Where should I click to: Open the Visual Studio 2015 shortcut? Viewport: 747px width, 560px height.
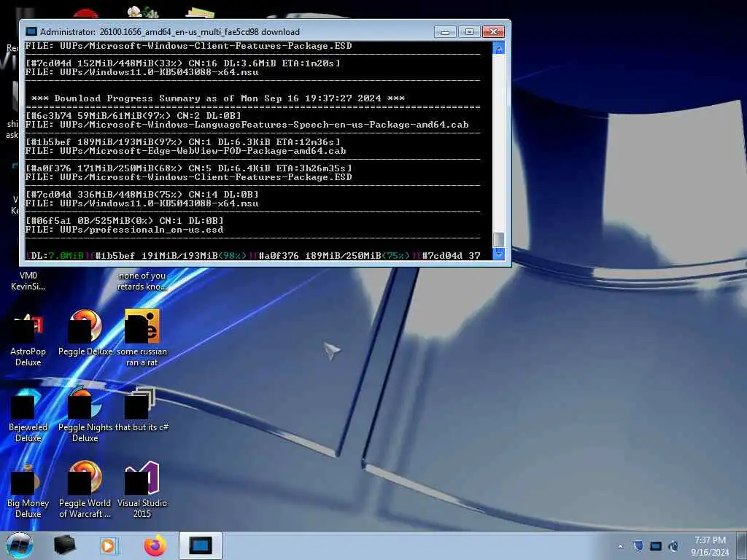(x=142, y=491)
